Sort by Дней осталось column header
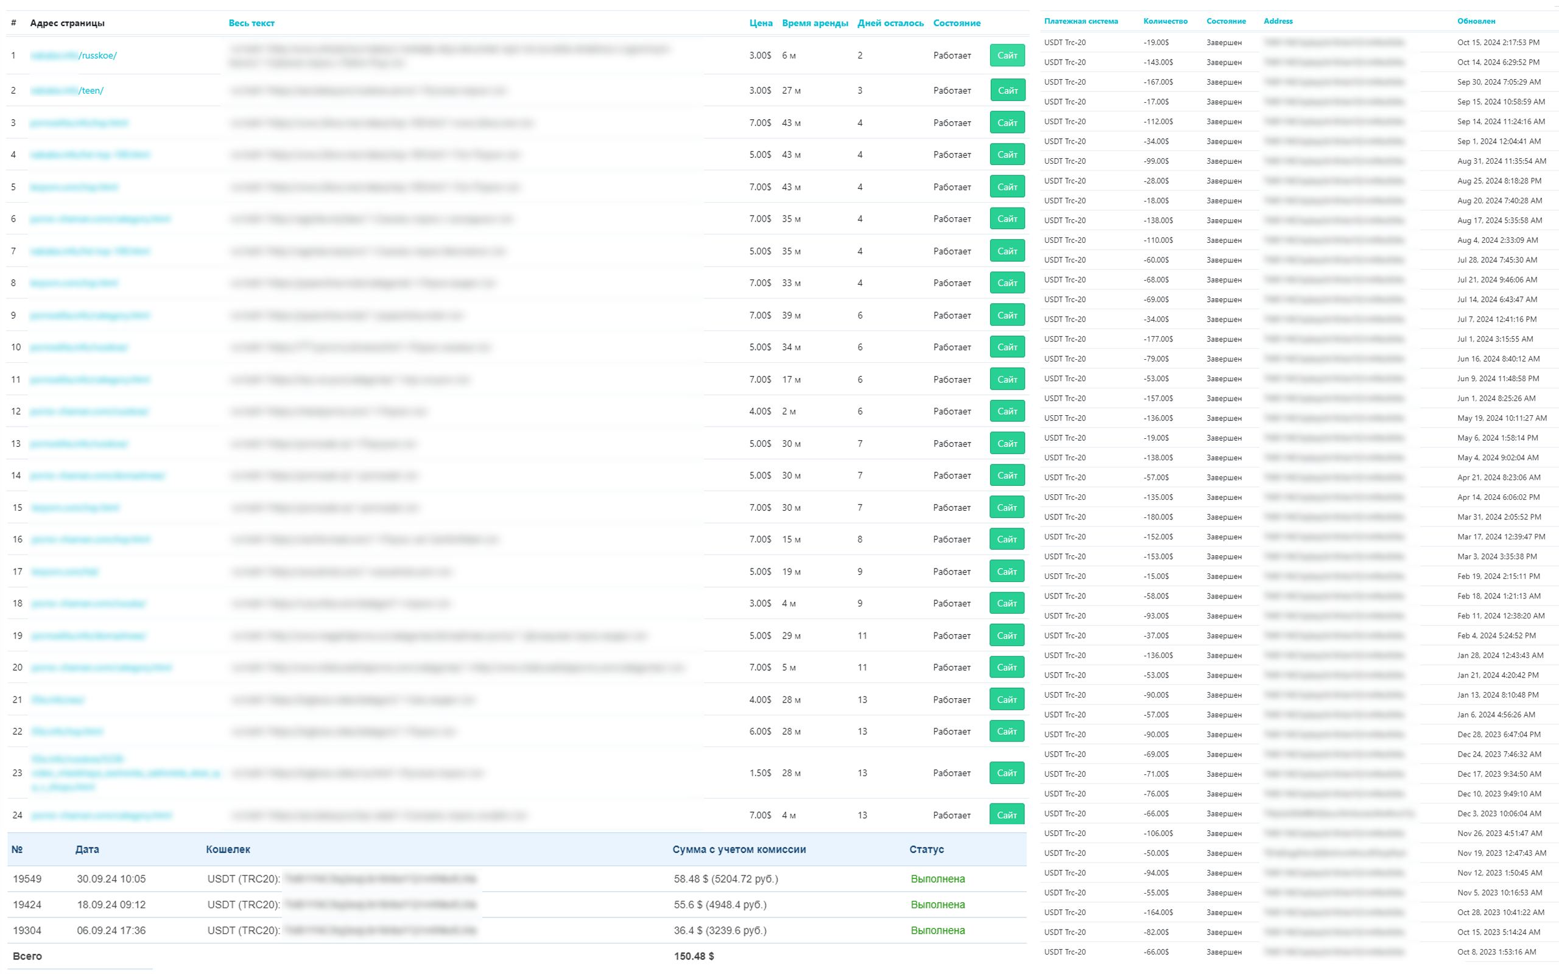The width and height of the screenshot is (1559, 974). [x=890, y=23]
